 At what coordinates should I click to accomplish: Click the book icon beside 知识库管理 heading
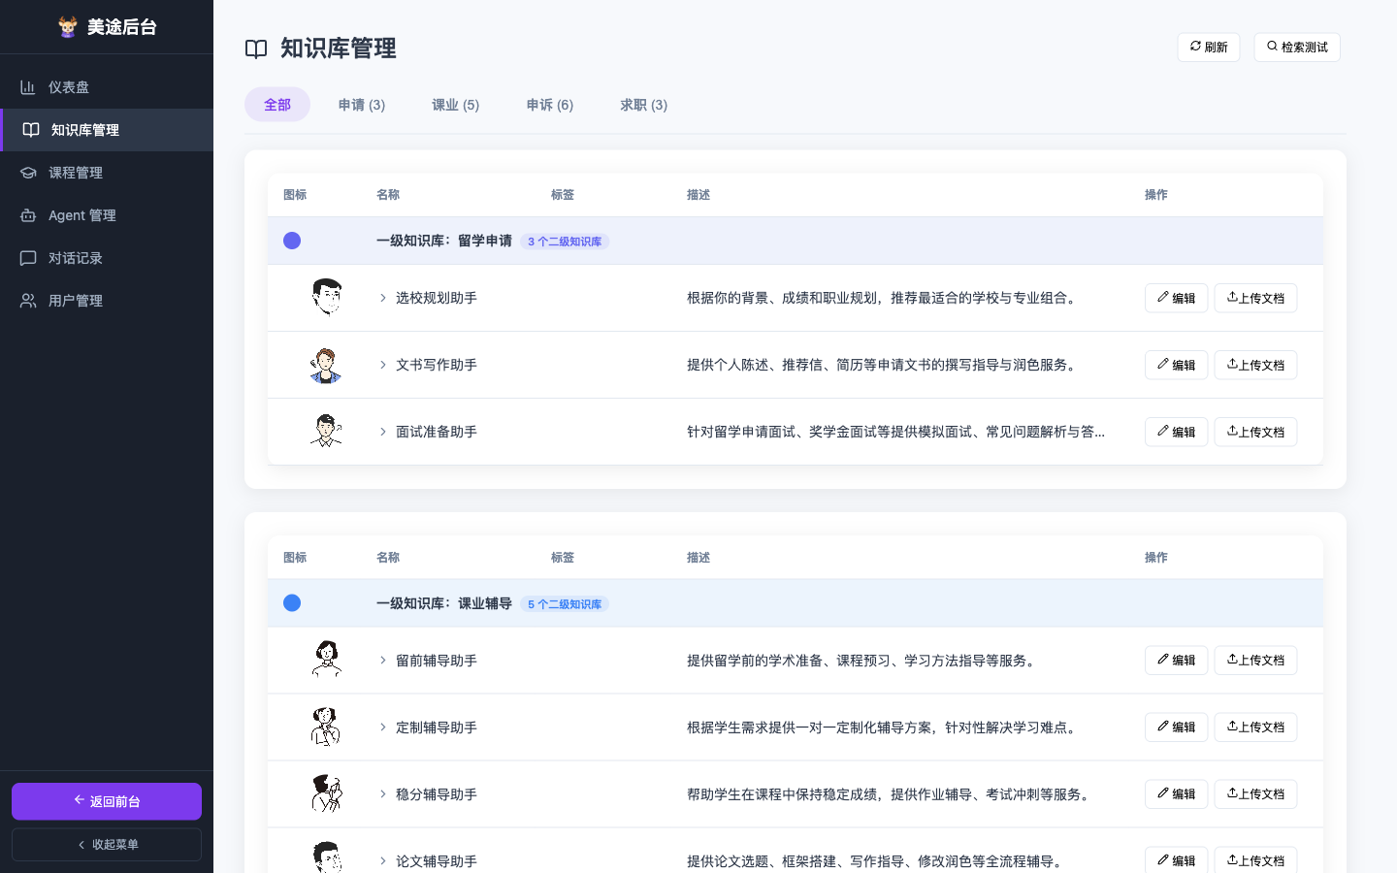[x=256, y=49]
